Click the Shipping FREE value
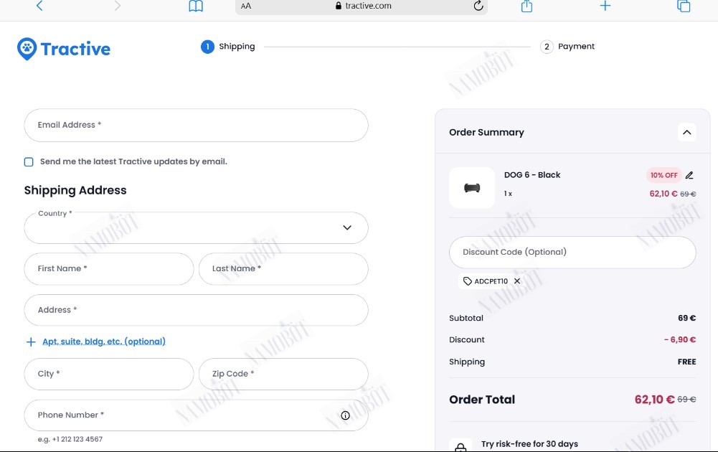 (687, 362)
